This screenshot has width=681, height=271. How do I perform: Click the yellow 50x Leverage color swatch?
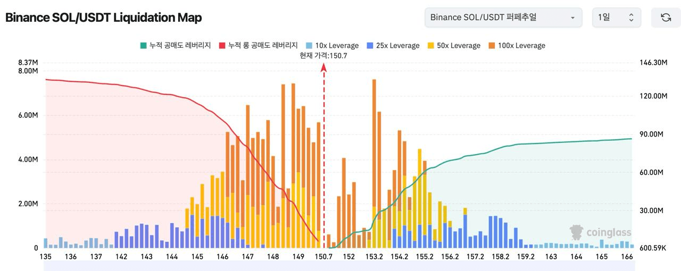[431, 46]
